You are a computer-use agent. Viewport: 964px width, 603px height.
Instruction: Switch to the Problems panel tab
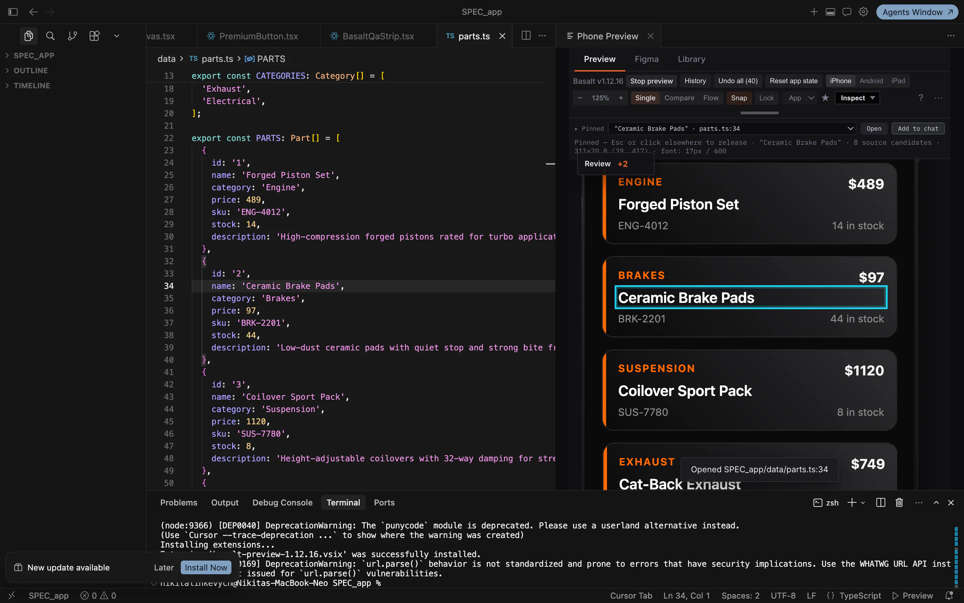tap(179, 502)
